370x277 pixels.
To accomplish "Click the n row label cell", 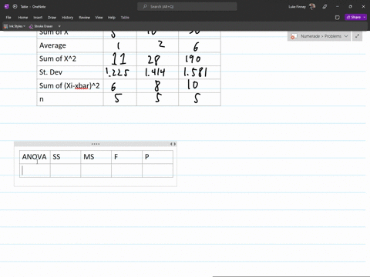I will coord(70,99).
